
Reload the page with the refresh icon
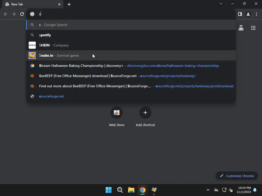[22, 14]
